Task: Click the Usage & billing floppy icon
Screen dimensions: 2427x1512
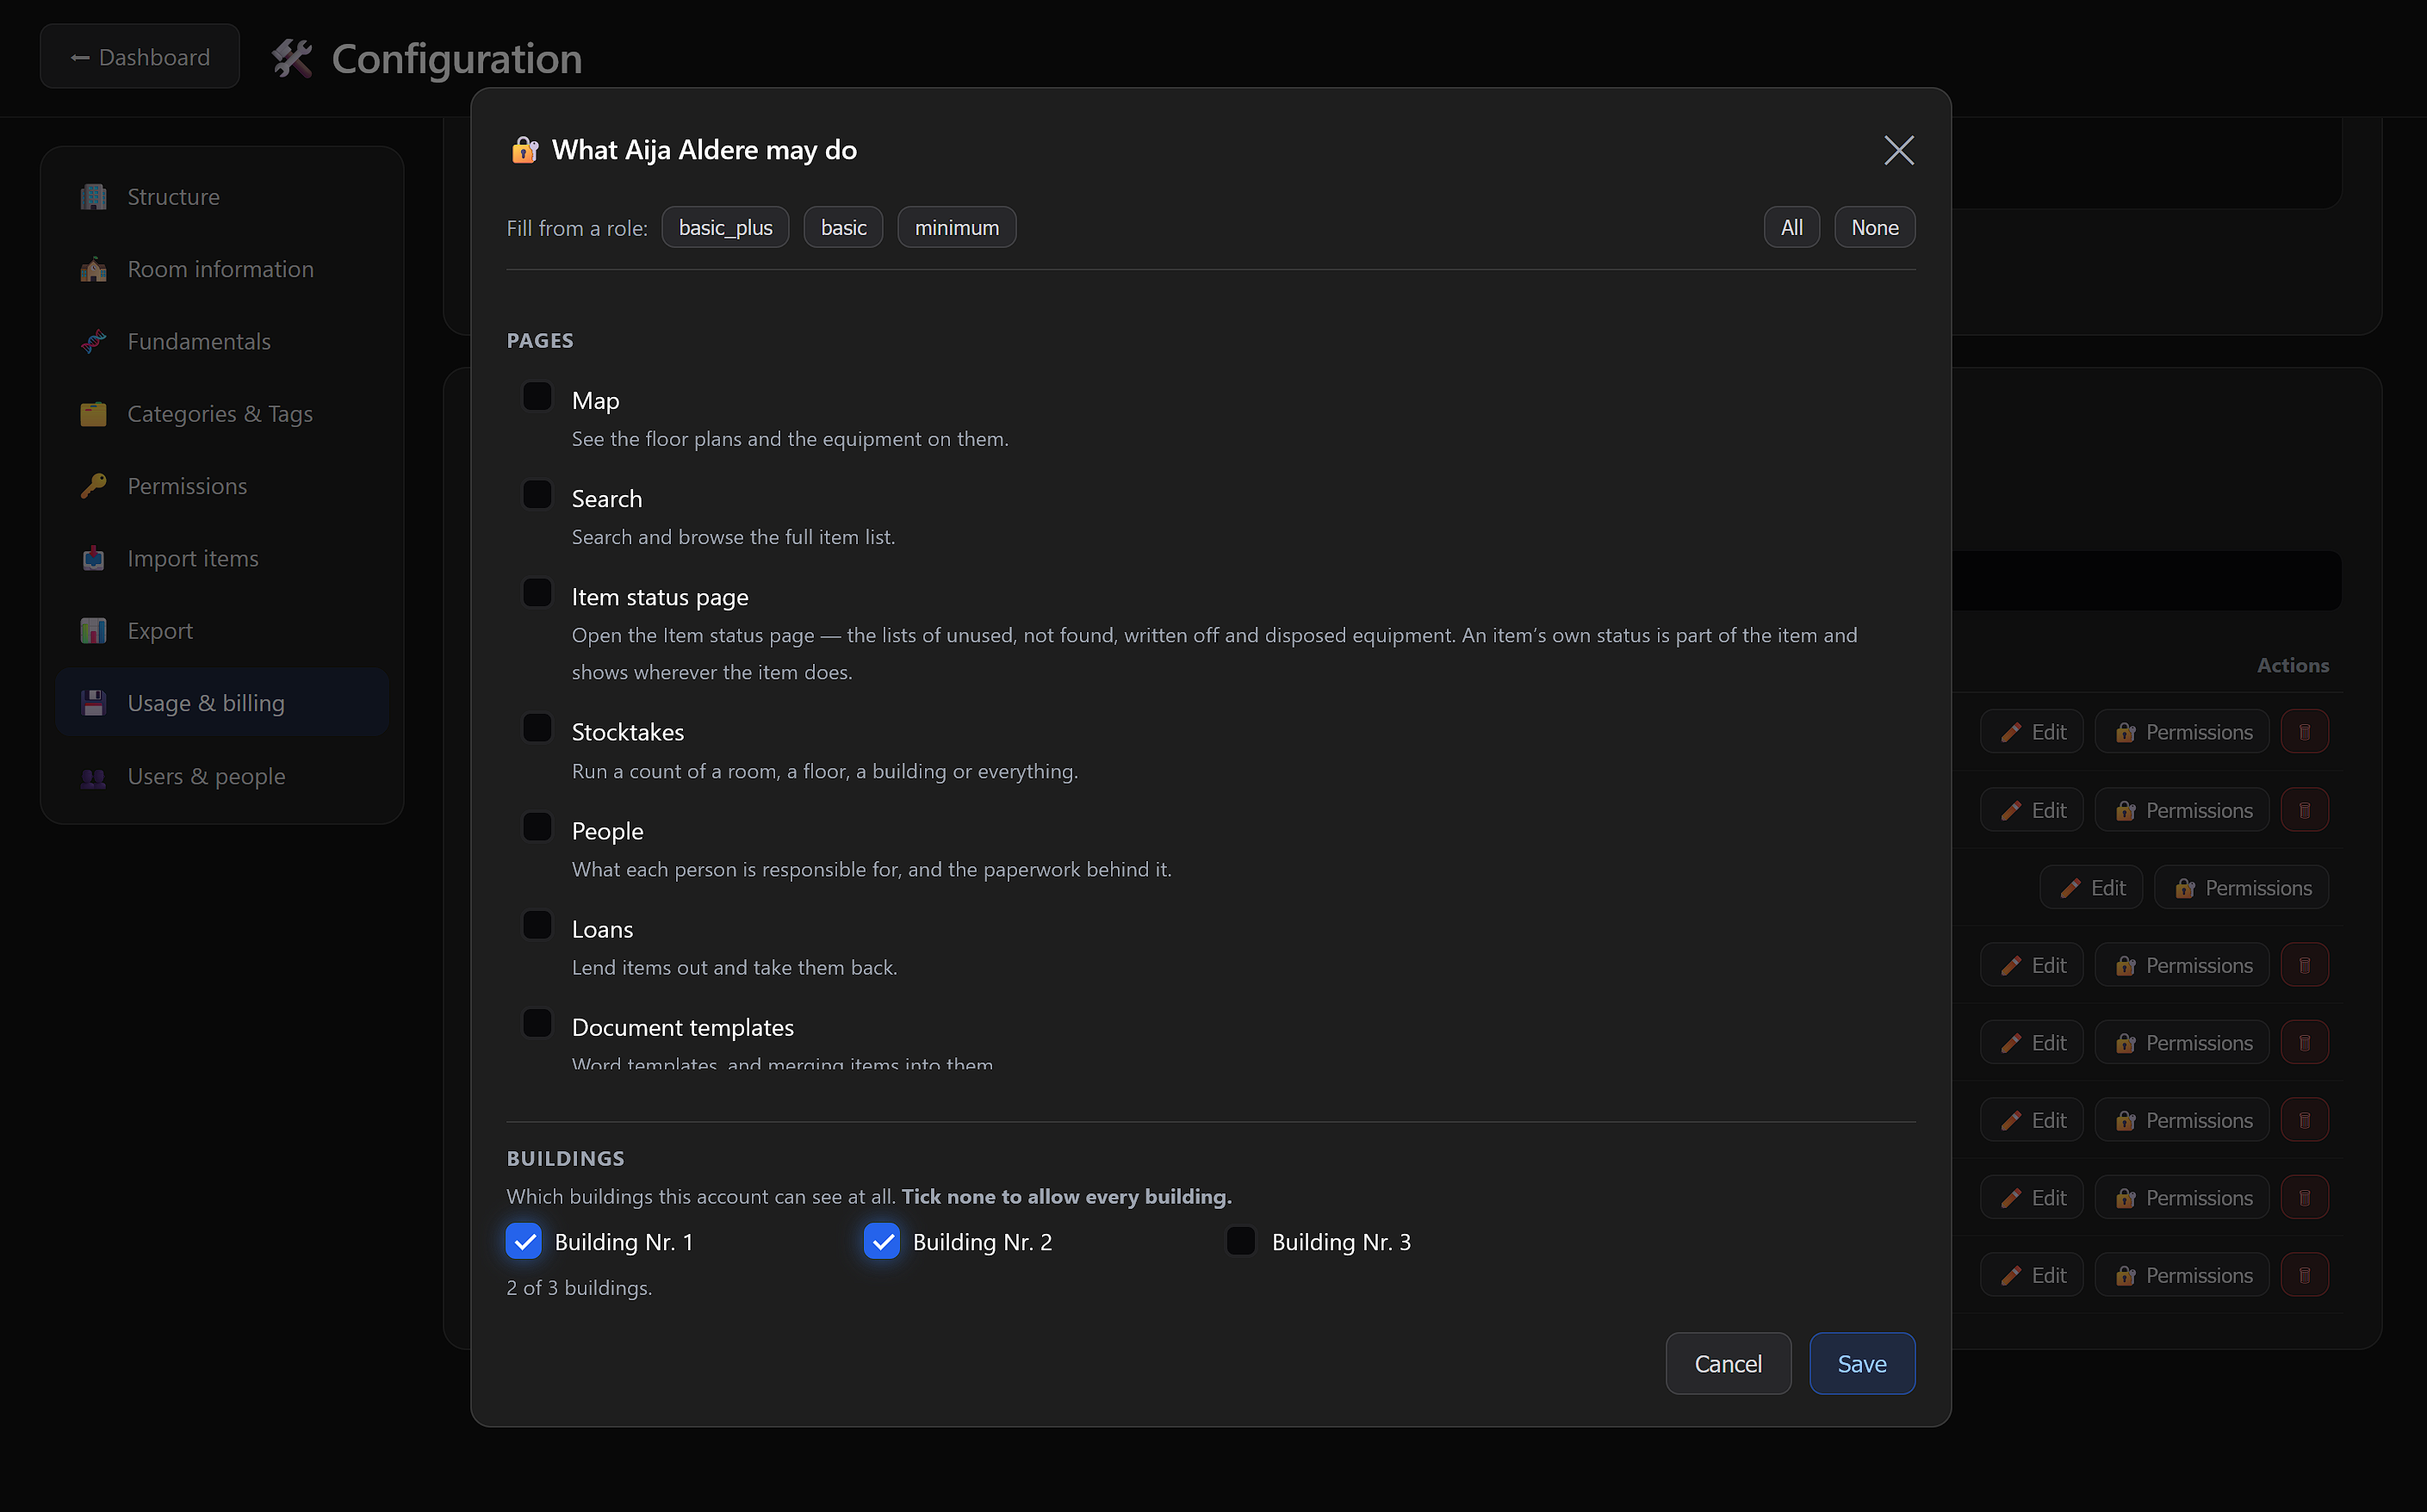Action: pyautogui.click(x=93, y=703)
